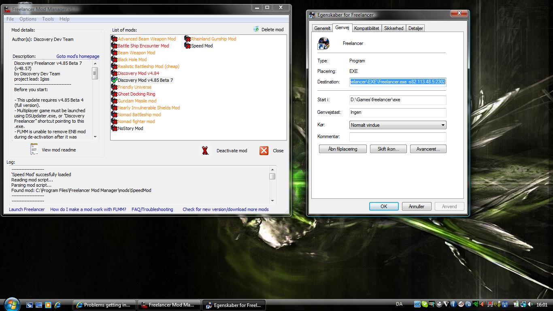553x311 pixels.
Task: Click the Genvejstast shortcut key field
Action: coord(398,112)
